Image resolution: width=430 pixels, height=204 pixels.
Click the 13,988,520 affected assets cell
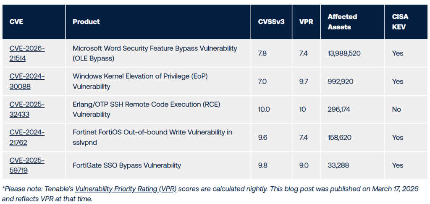[344, 53]
